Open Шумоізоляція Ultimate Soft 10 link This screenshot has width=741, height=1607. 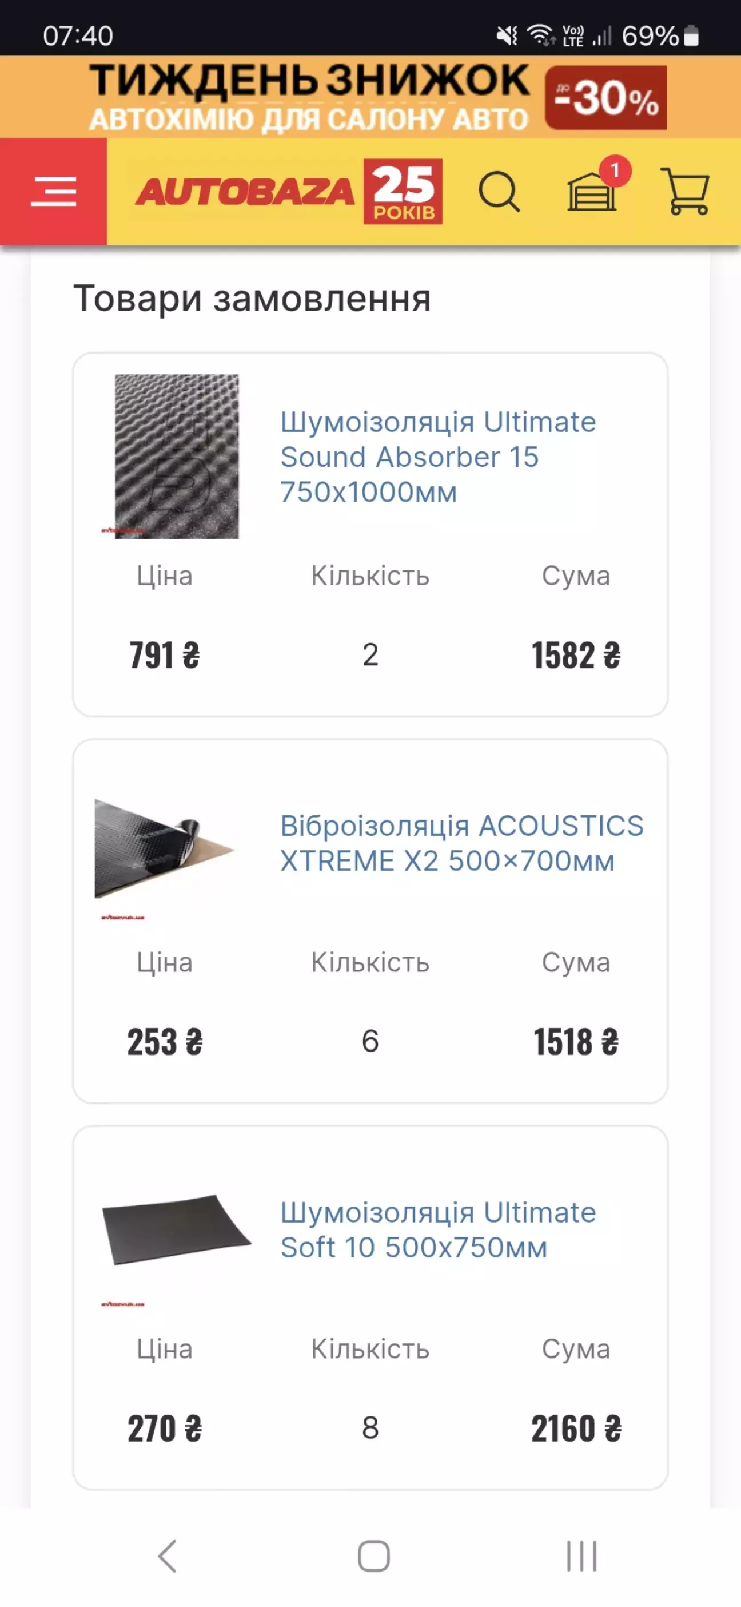[x=438, y=1229]
